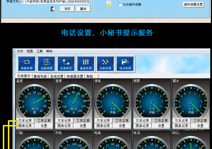This screenshot has height=149, width=212.
Task: Open the 工具 menu
Action: click(39, 51)
